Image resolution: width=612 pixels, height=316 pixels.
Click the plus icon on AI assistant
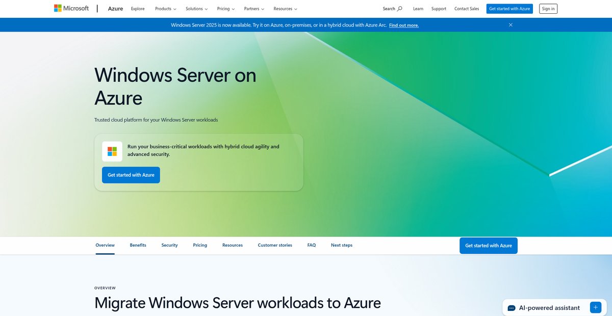point(596,307)
